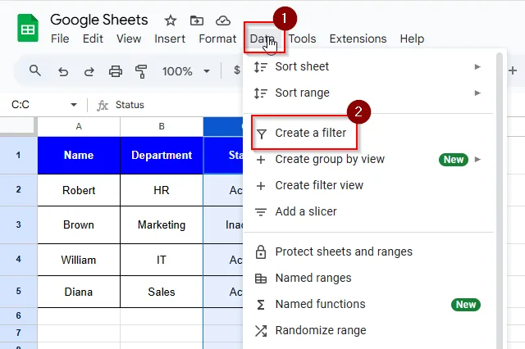
Task: Click the slicer icon beside Add a slicer
Action: 261,212
